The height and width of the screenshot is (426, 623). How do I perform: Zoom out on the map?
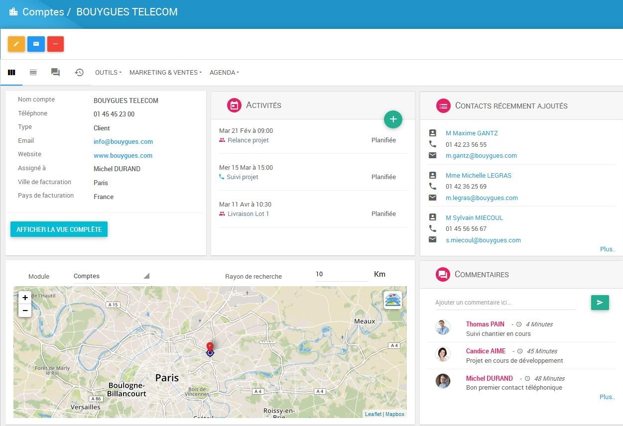click(x=25, y=311)
